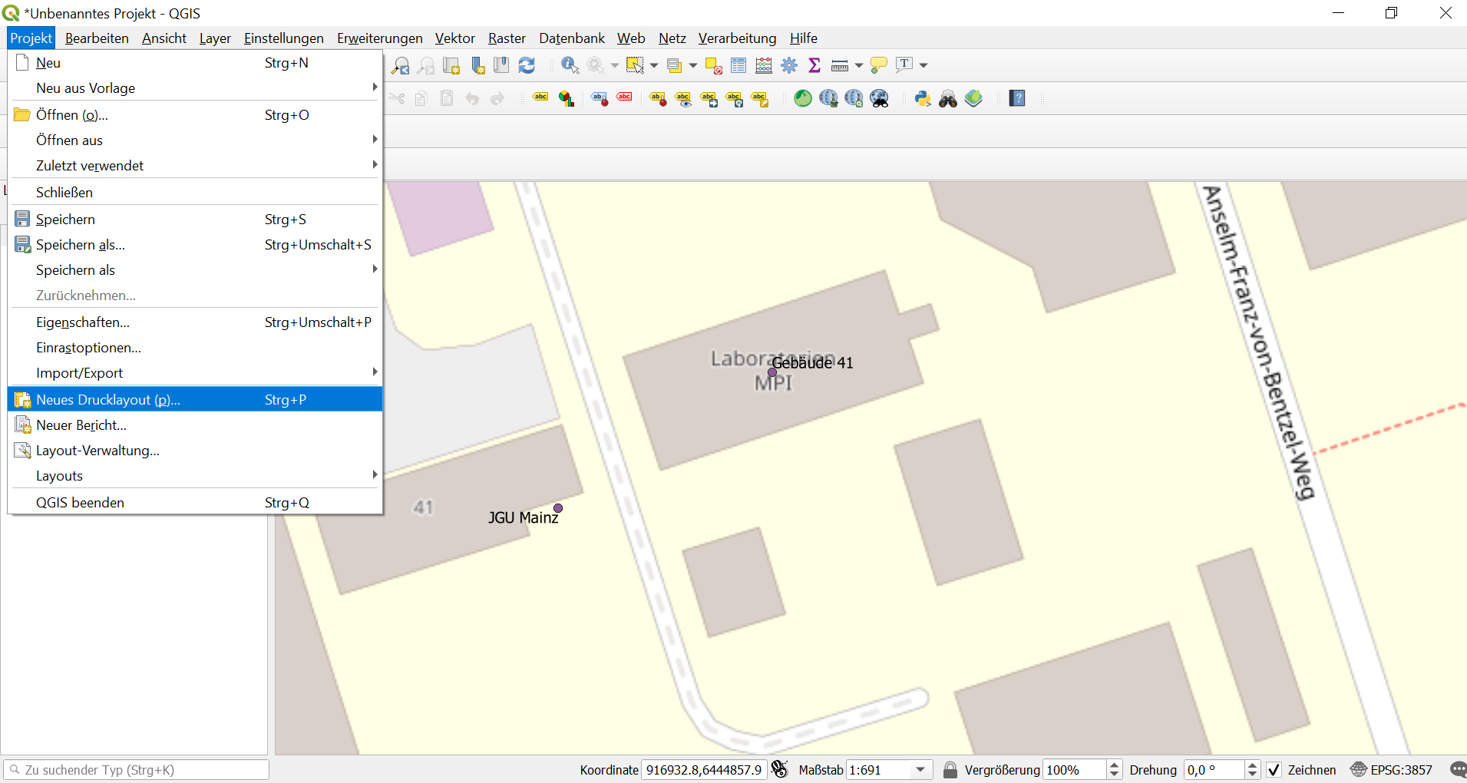This screenshot has width=1467, height=783.
Task: Expand the Zuletzt verwendet submenu
Action: (195, 166)
